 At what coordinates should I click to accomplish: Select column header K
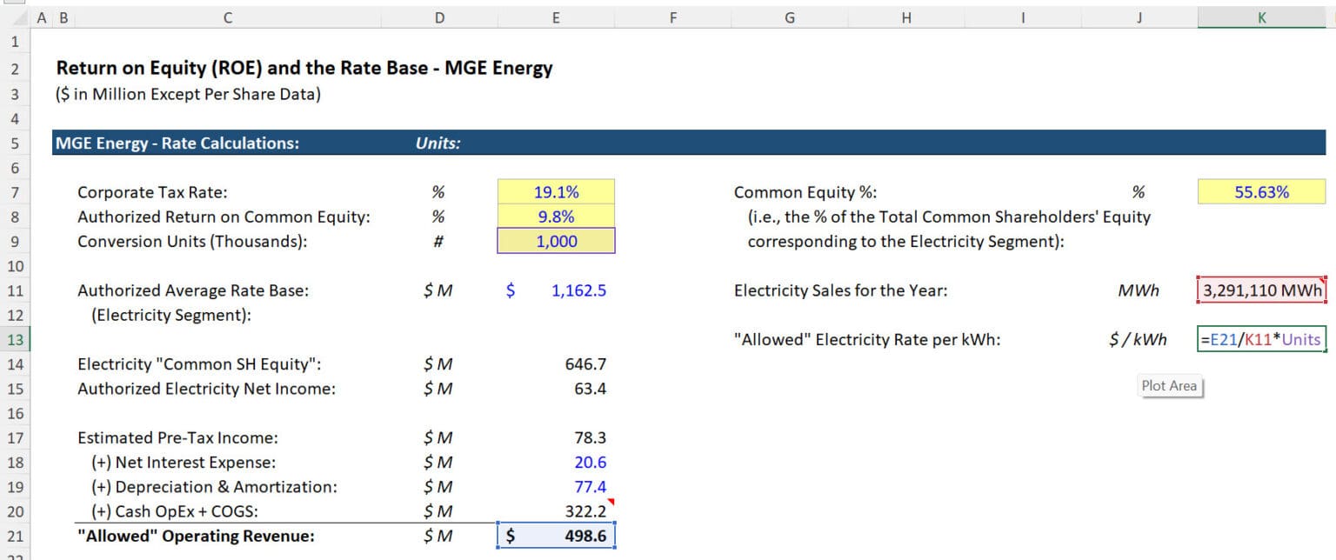[1261, 17]
